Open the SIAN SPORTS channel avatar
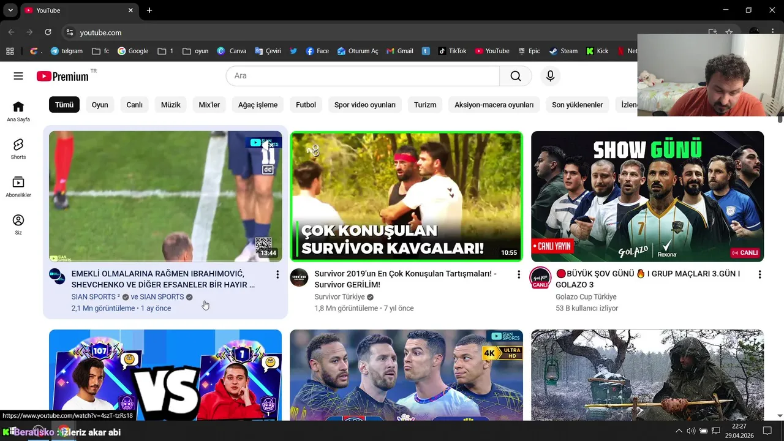 pos(57,276)
